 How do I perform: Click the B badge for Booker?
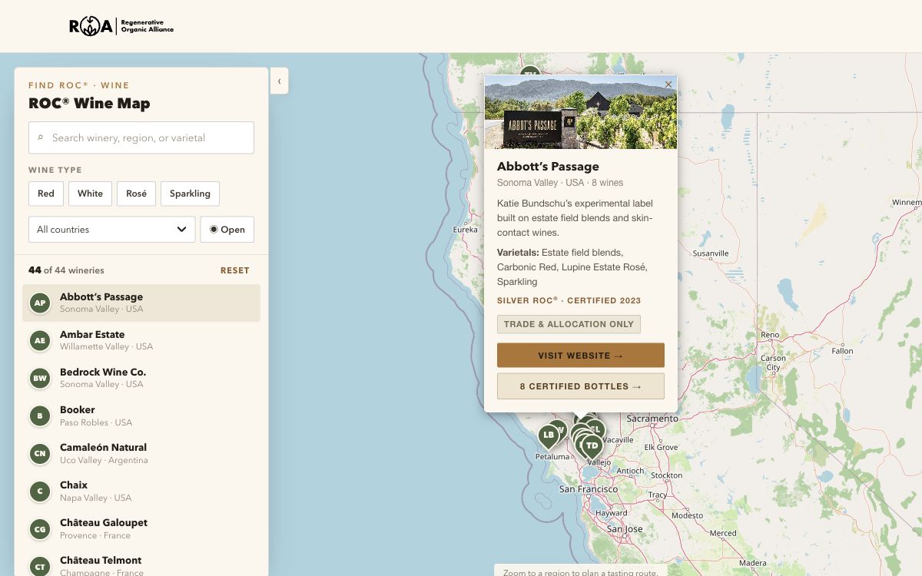coord(40,415)
